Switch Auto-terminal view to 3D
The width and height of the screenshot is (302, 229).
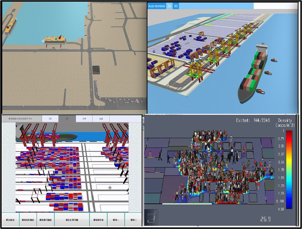tap(176, 6)
